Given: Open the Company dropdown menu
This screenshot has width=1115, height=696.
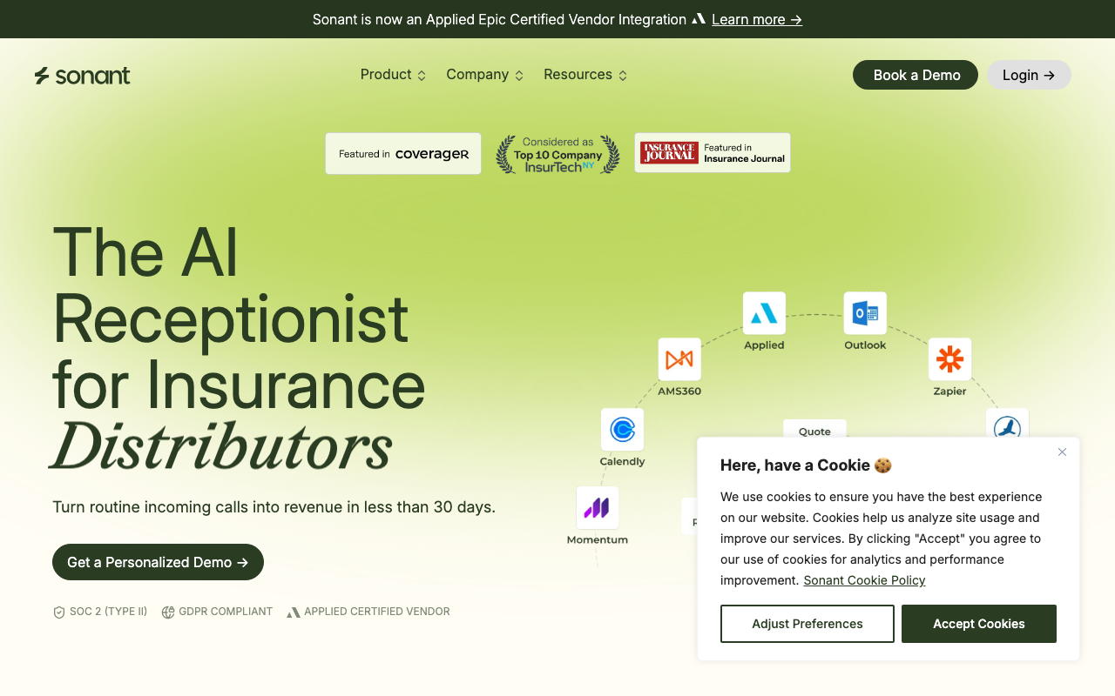Looking at the screenshot, I should click(484, 75).
